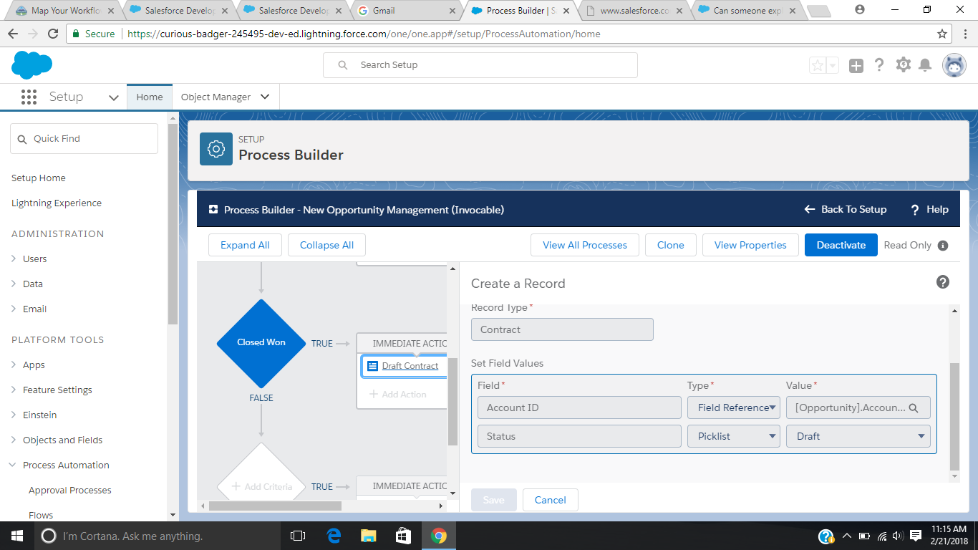This screenshot has height=550, width=978.
Task: Open the Field Reference type dropdown
Action: click(x=734, y=407)
